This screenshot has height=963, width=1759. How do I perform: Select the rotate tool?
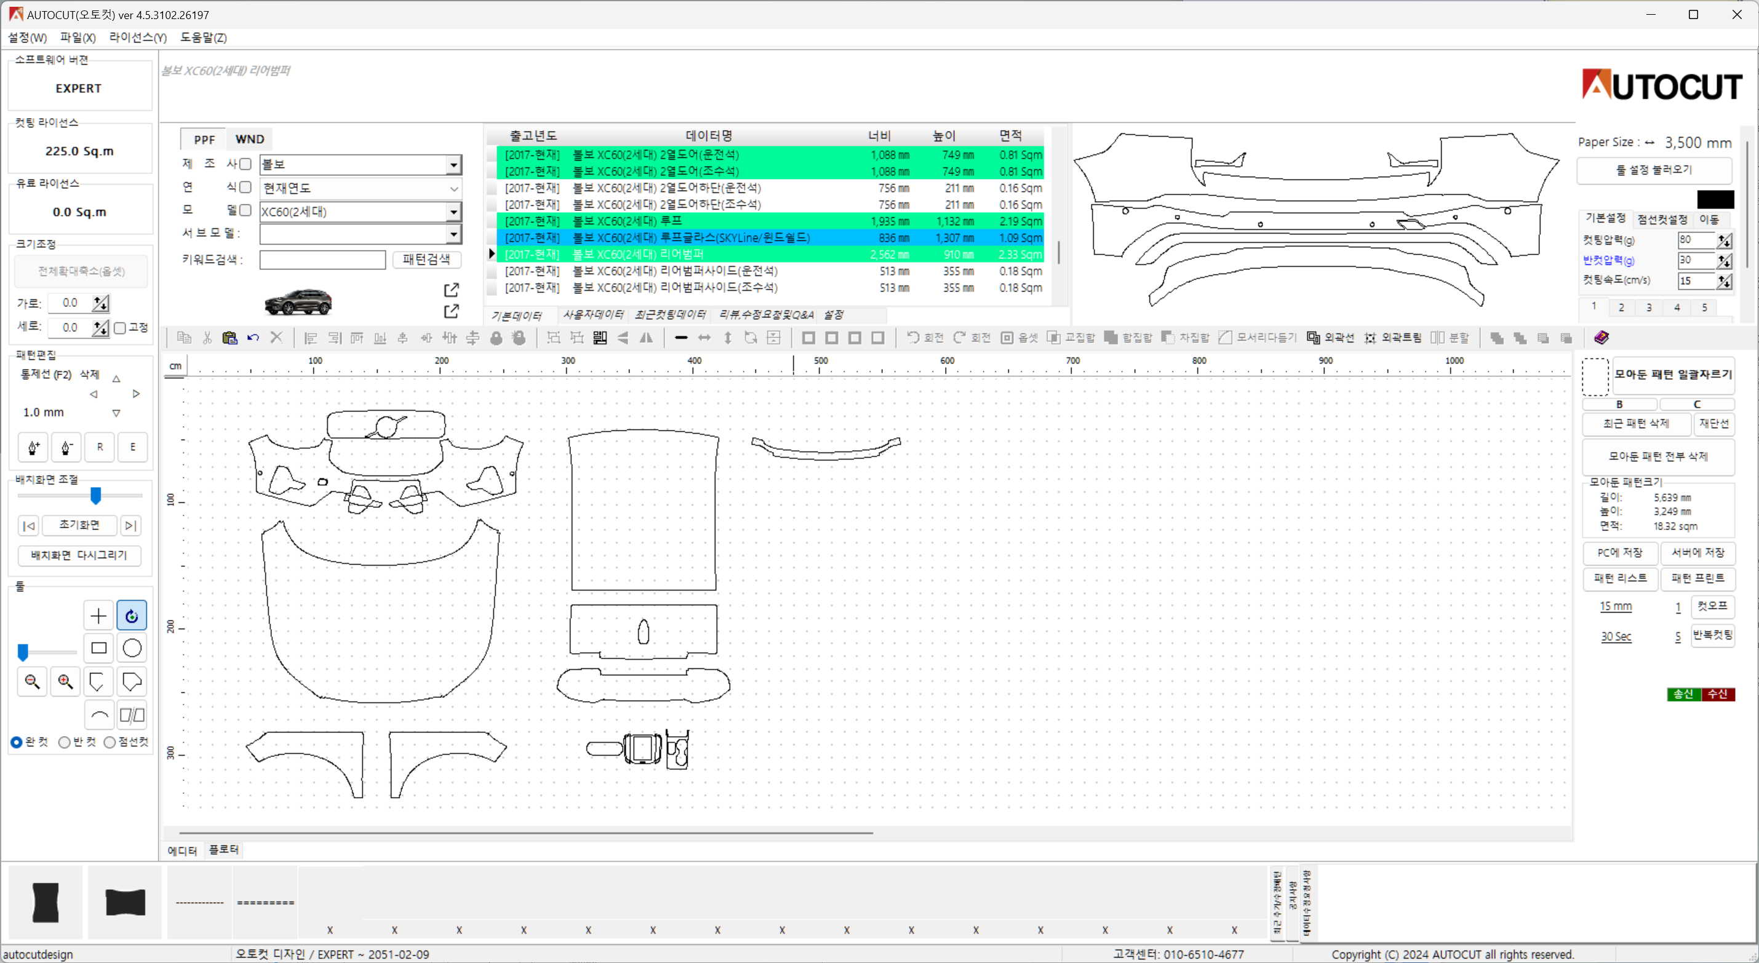(x=132, y=616)
